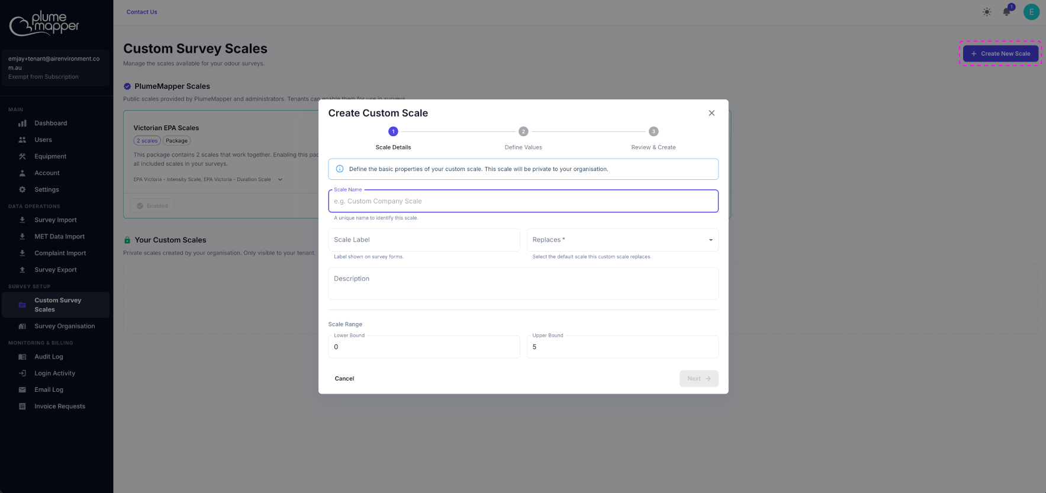Click the Description text area
The height and width of the screenshot is (493, 1046).
[x=523, y=283]
